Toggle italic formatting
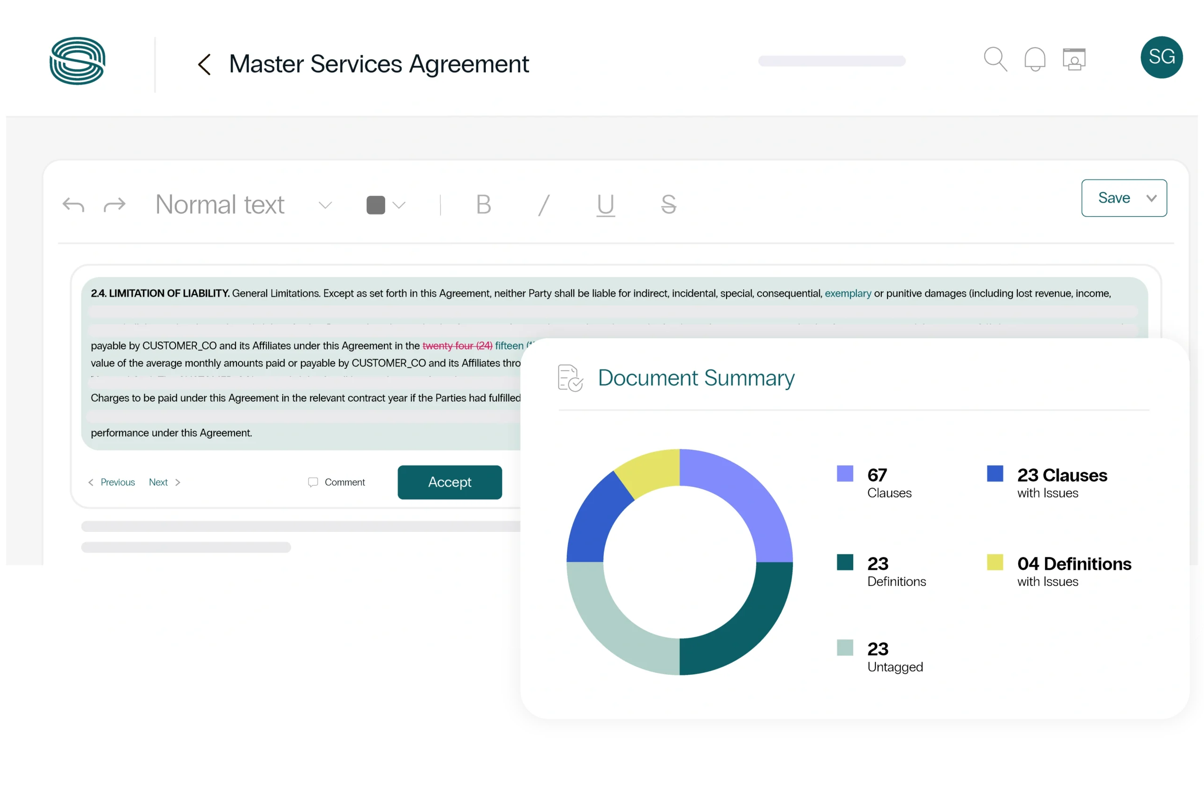Viewport: 1204px width, 788px height. tap(544, 205)
